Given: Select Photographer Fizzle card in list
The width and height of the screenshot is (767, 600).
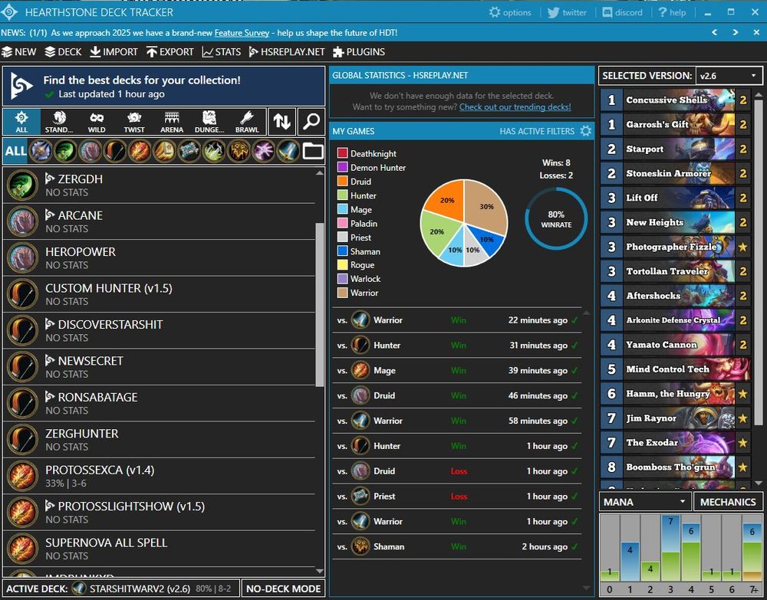Looking at the screenshot, I should coord(676,247).
